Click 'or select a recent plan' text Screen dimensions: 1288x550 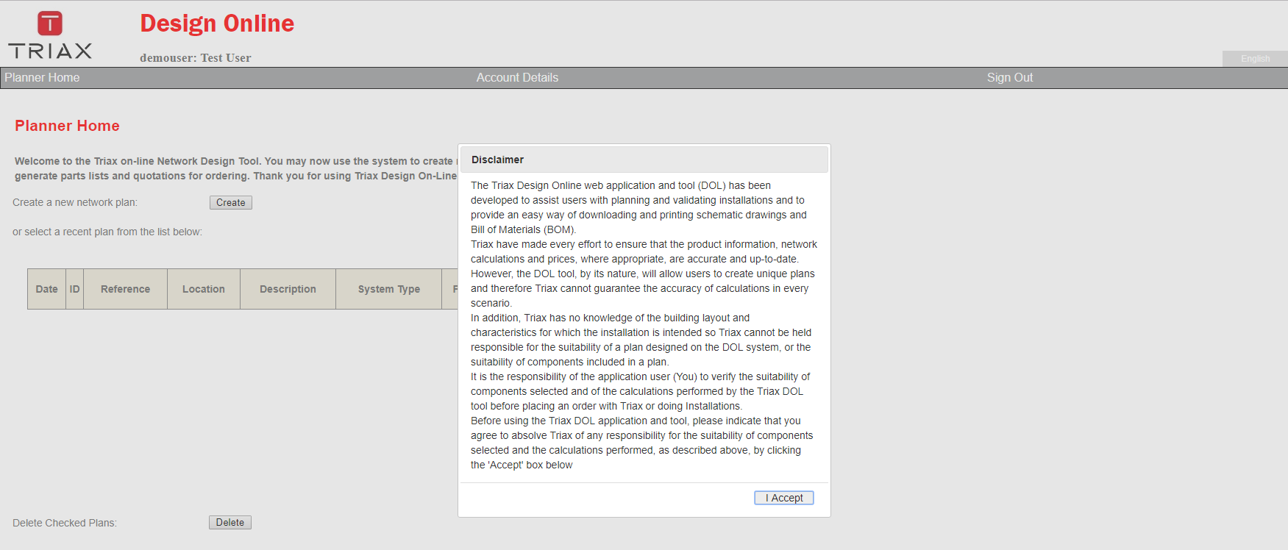107,232
